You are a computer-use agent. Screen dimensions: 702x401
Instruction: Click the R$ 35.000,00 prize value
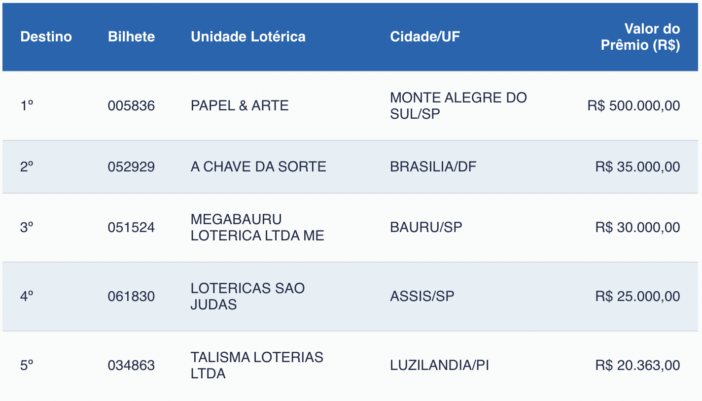point(637,167)
